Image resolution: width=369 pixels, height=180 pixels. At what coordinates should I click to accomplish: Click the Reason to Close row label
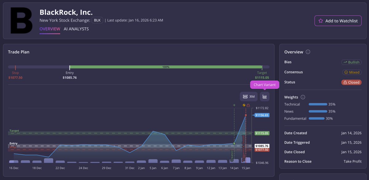[298, 161]
